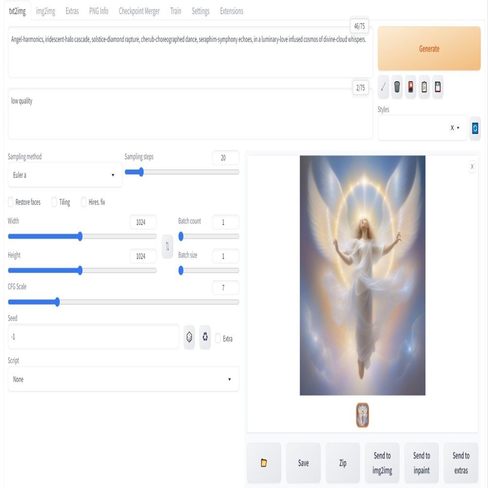488x488 pixels.
Task: Open the output folder icon under the image
Action: (264, 463)
